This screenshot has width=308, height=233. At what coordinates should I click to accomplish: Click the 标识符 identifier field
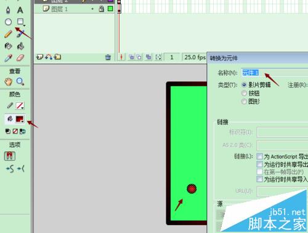282,132
